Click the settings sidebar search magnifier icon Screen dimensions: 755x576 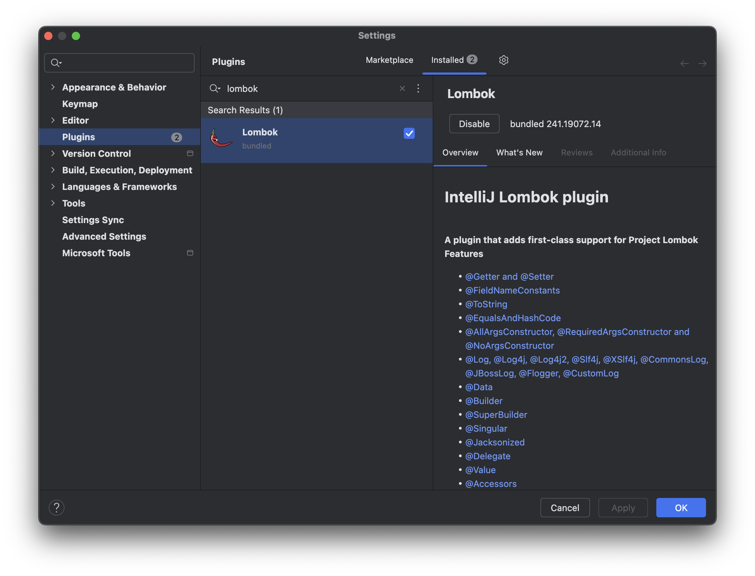[x=56, y=63]
